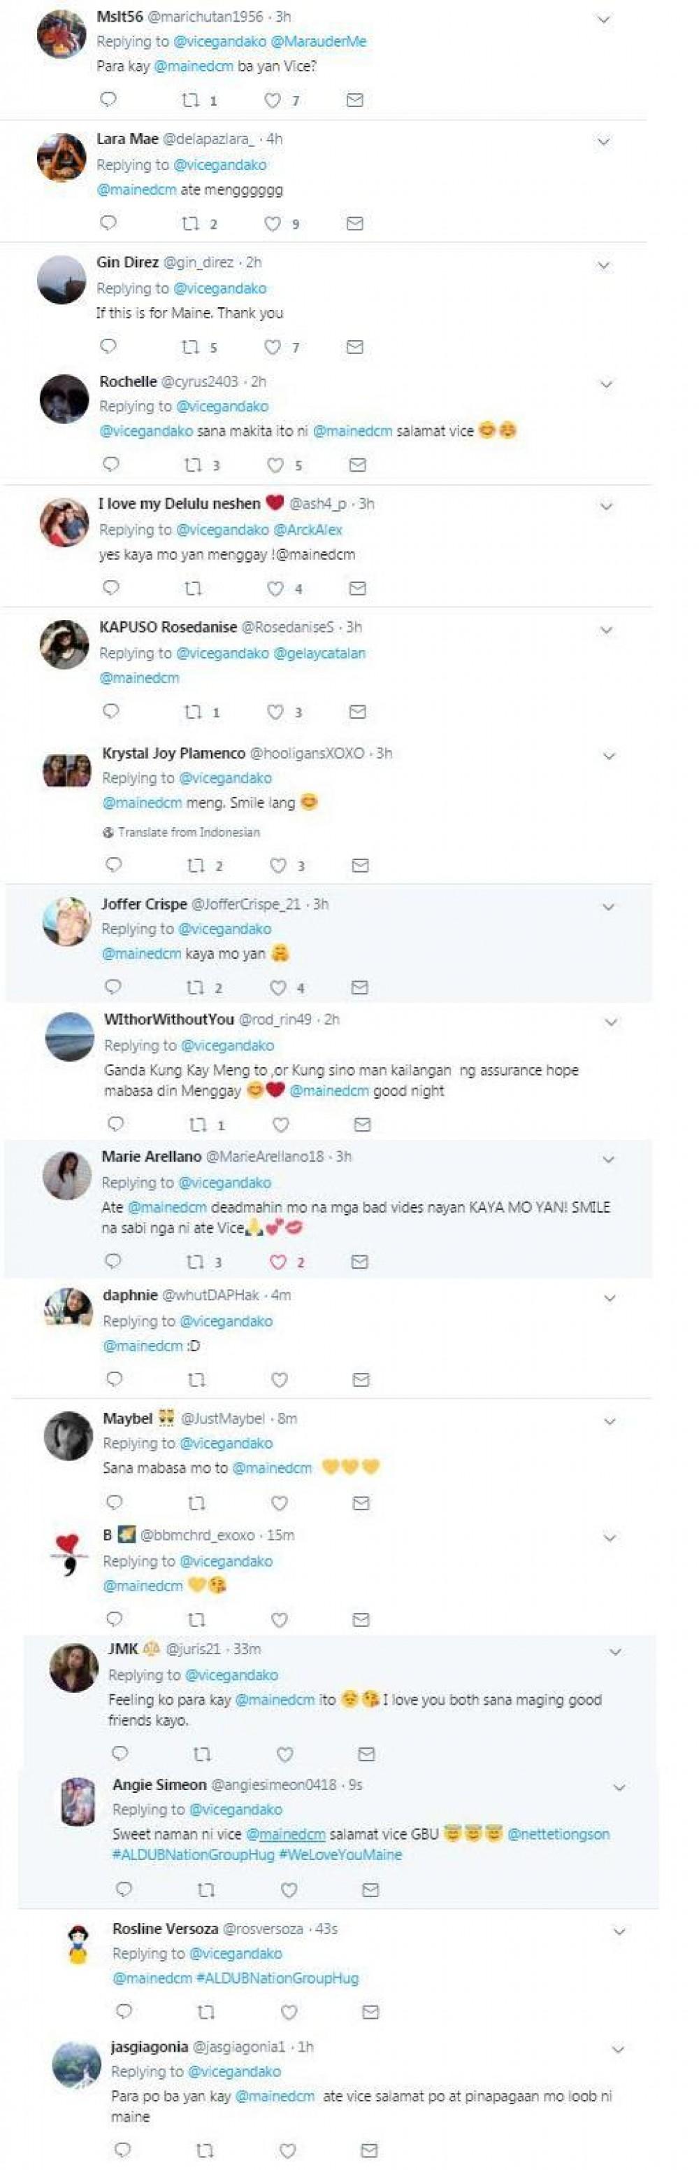Image resolution: width=699 pixels, height=2170 pixels.
Task: Open Lara Mae's profile picture
Action: pos(62,157)
